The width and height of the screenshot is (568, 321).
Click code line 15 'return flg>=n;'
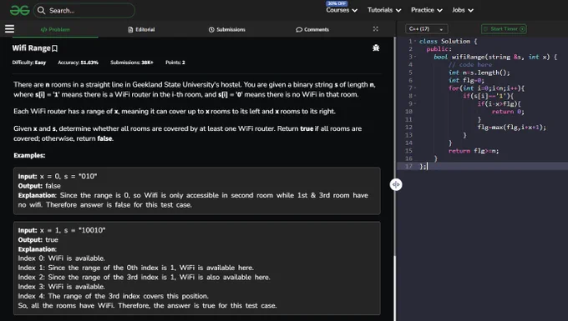click(x=474, y=151)
